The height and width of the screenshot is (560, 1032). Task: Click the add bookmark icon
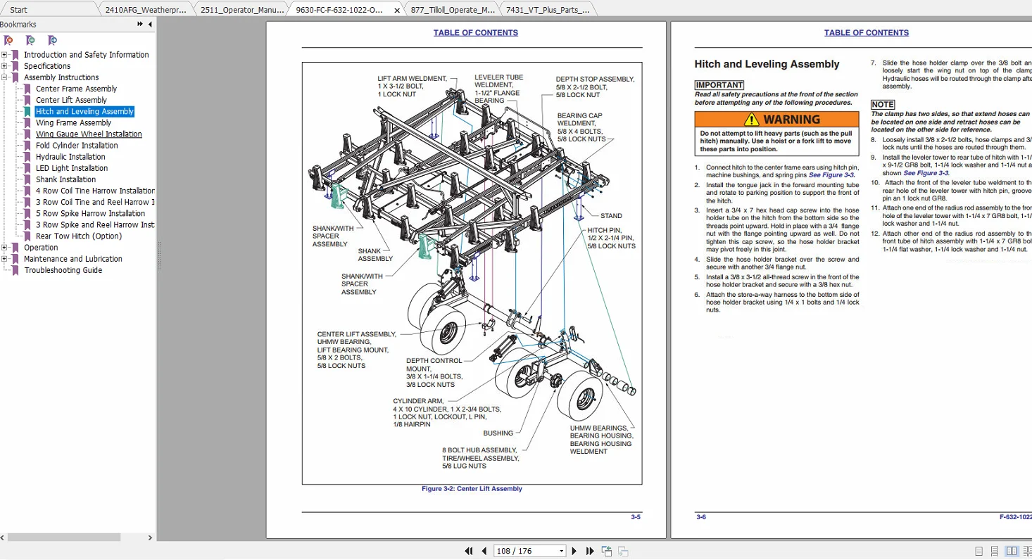[30, 41]
